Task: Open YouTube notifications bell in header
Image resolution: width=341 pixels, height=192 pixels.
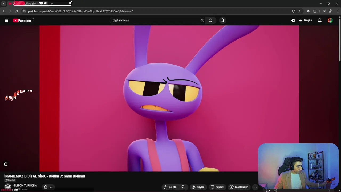Action: pyautogui.click(x=320, y=21)
